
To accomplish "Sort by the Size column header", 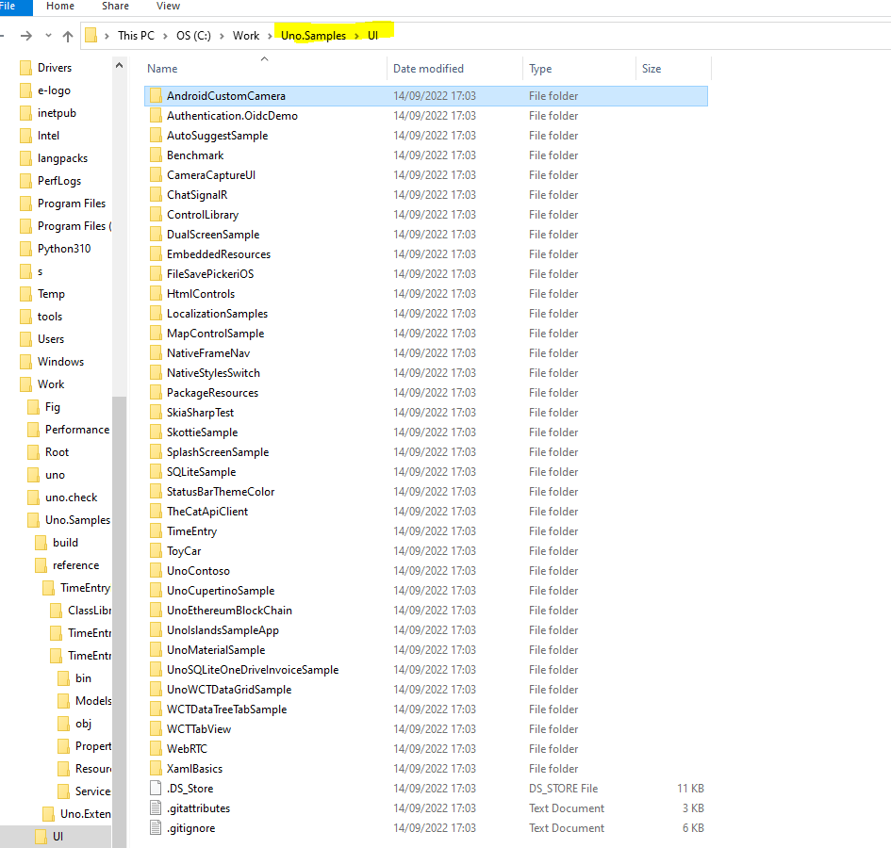I will [x=652, y=69].
